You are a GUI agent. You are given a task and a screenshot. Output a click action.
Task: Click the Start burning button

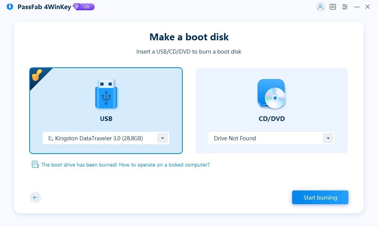pos(320,197)
